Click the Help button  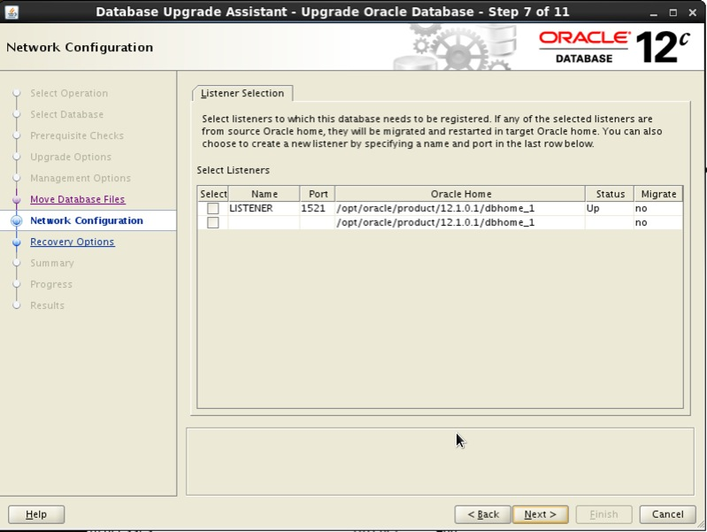pyautogui.click(x=36, y=514)
